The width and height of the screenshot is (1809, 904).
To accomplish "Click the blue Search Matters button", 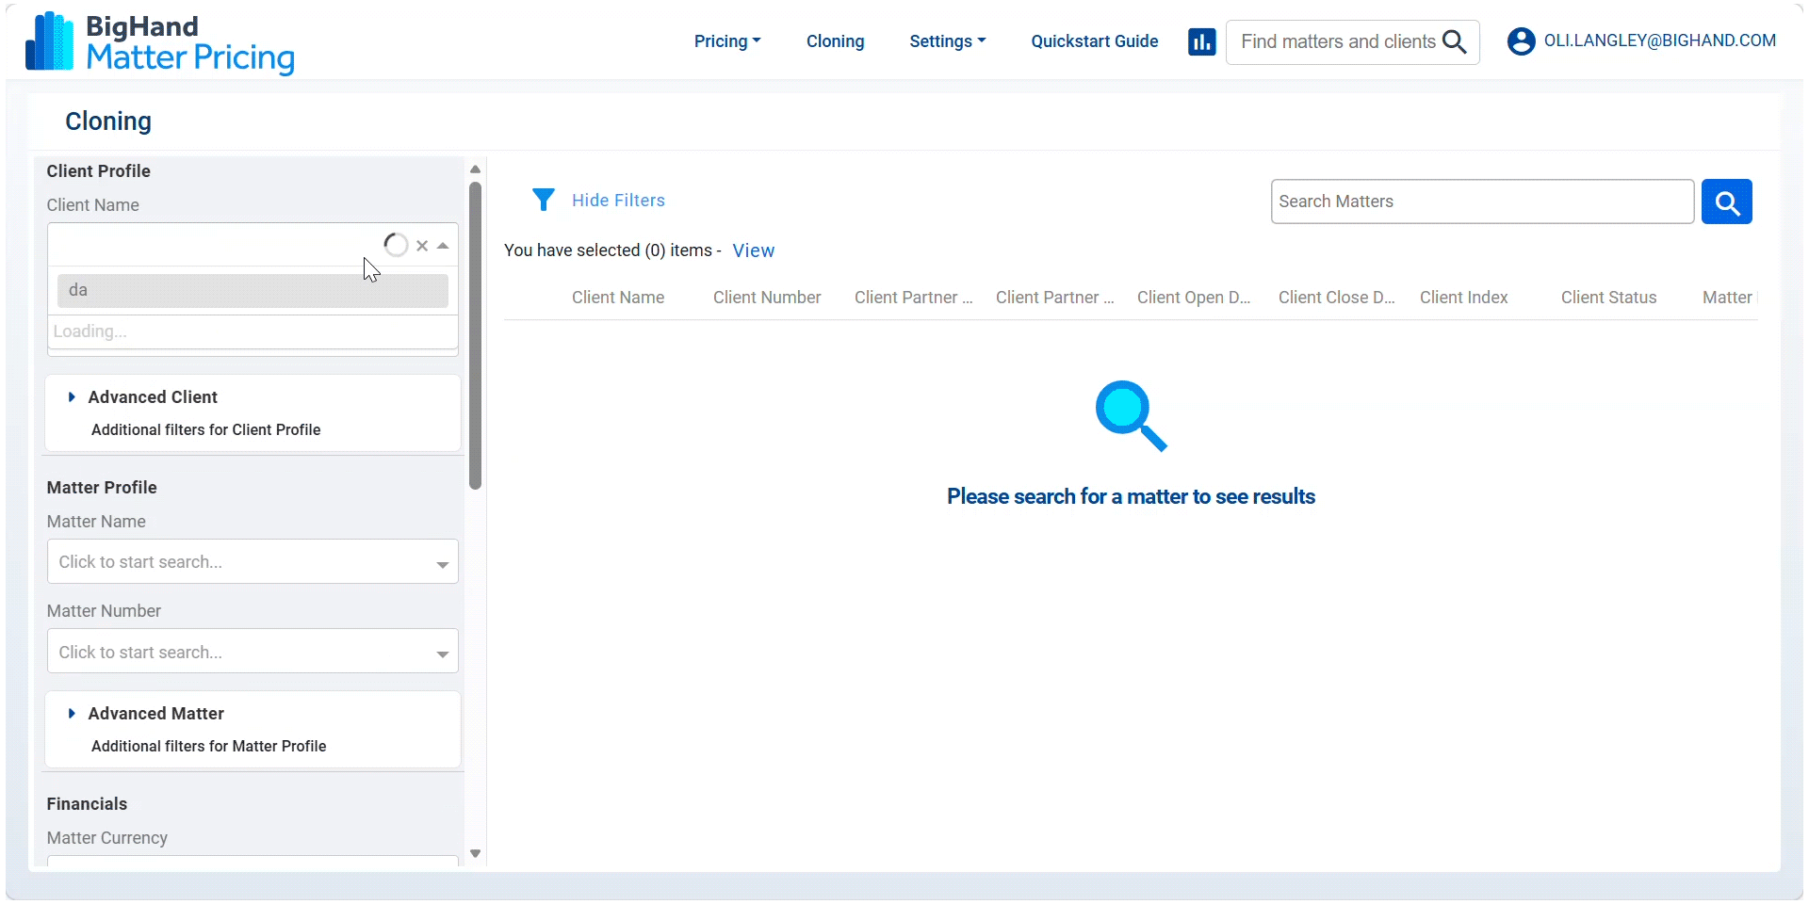I will (x=1726, y=202).
